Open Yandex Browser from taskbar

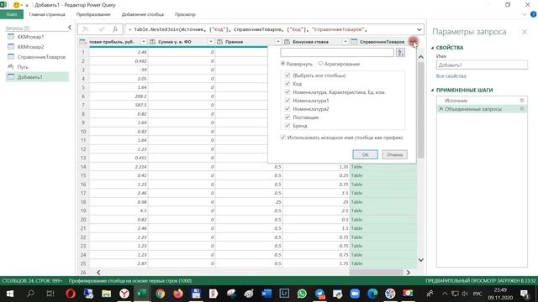coord(124,294)
